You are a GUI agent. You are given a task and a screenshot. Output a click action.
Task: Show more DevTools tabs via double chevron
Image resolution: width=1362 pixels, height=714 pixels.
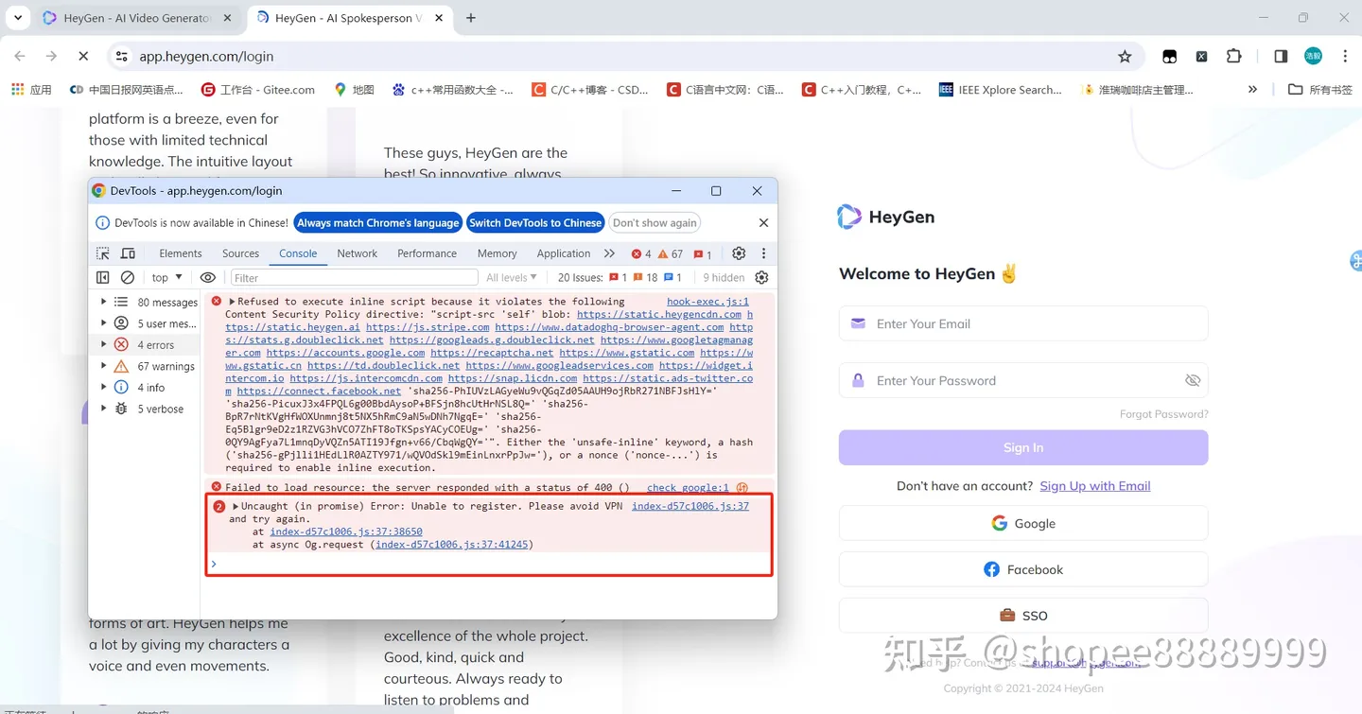(609, 253)
